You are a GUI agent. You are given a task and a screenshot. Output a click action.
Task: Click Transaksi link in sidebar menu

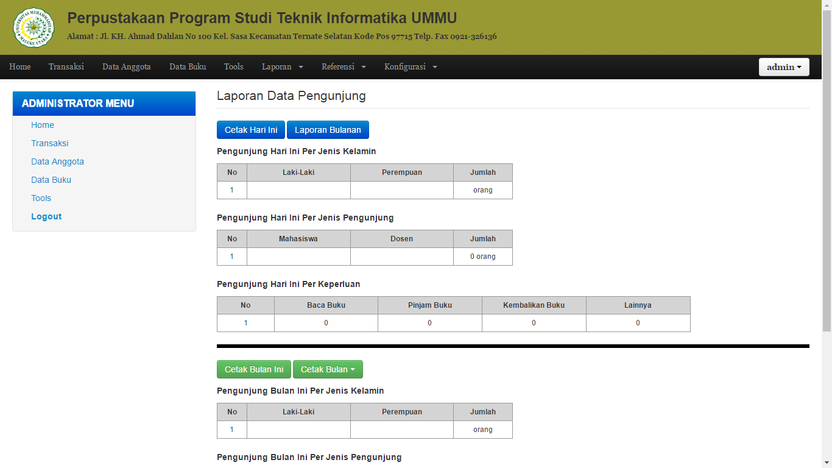tap(50, 143)
